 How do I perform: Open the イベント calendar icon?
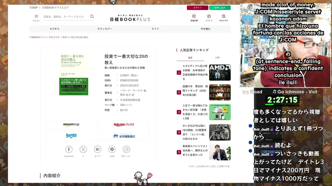coord(209,16)
